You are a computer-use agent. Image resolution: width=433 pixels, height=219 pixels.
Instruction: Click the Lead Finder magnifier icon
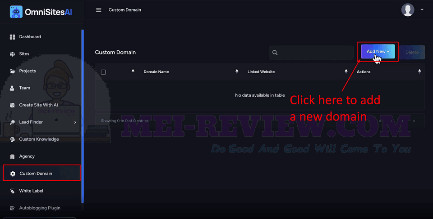(x=12, y=122)
